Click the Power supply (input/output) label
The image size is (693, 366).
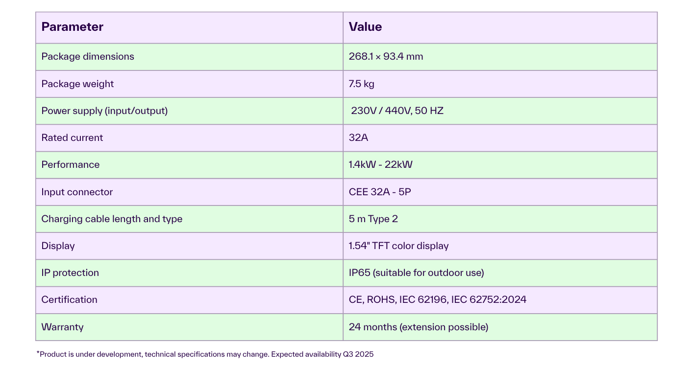(104, 111)
